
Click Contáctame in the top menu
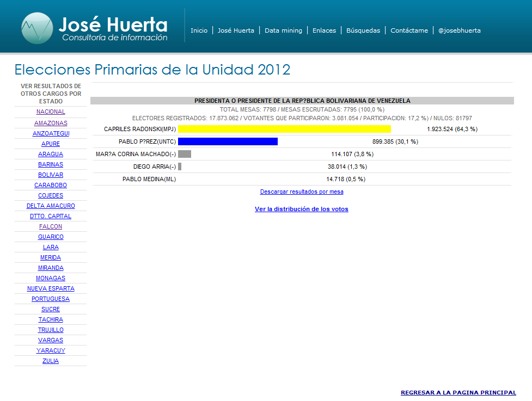pyautogui.click(x=409, y=30)
